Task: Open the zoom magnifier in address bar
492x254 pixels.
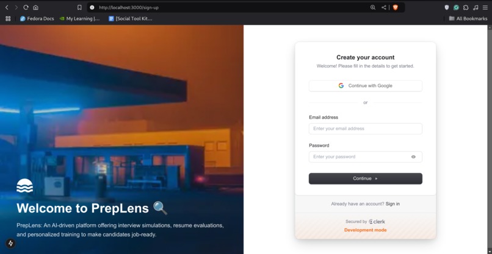Action: tap(373, 7)
